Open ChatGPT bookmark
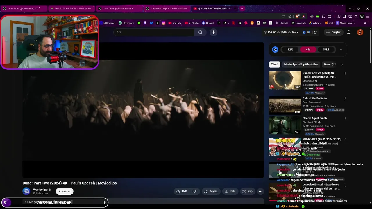Image resolution: width=372 pixels, height=209 pixels. [x=282, y=23]
